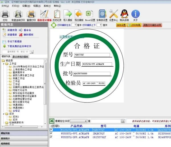The height and width of the screenshot is (147, 171).
Task: Click 导出模板 orange arrow icon
Action: click(x=79, y=14)
